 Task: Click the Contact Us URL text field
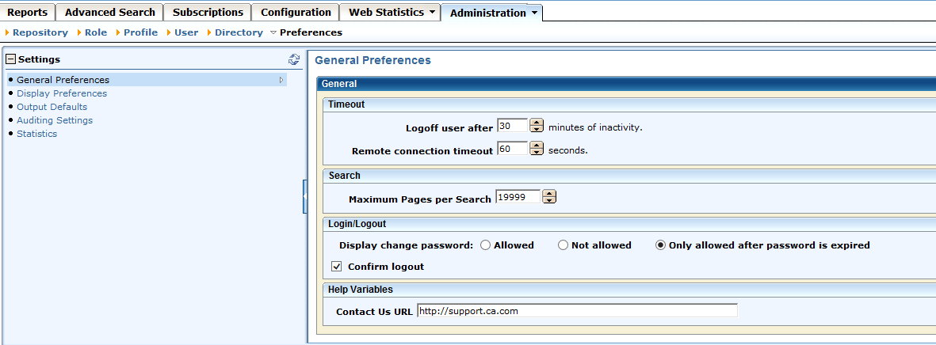click(x=577, y=311)
